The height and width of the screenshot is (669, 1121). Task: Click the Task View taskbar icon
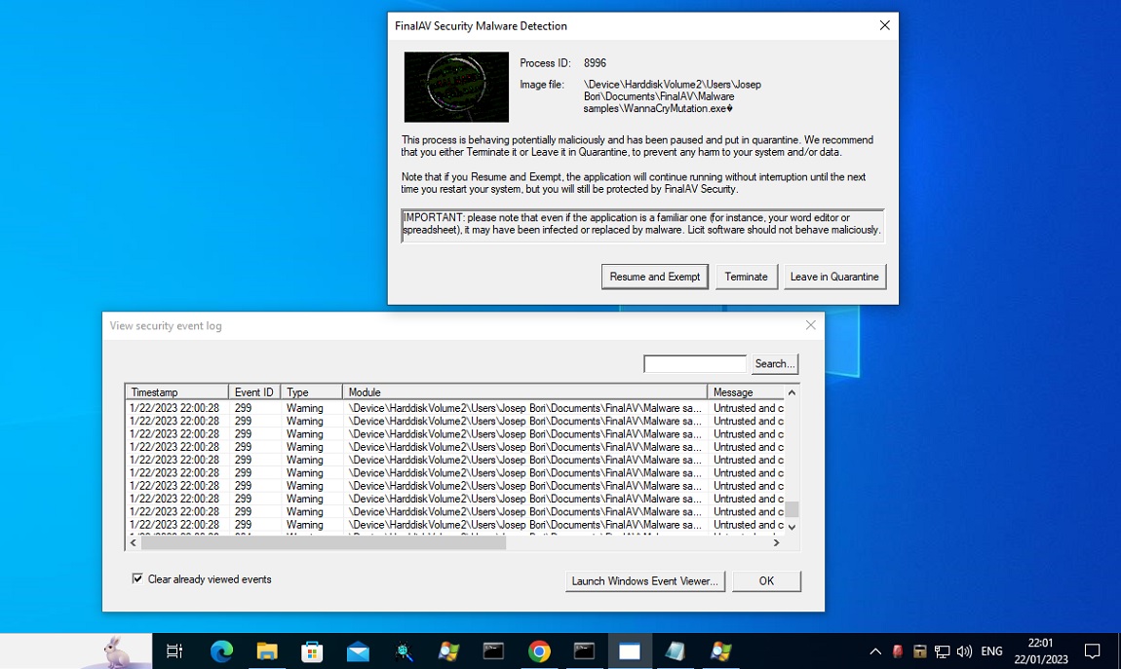(175, 651)
